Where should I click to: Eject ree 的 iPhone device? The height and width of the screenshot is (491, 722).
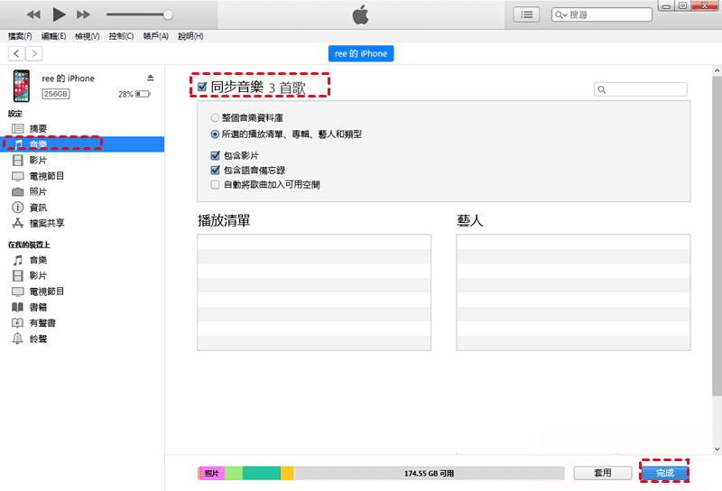tap(151, 79)
